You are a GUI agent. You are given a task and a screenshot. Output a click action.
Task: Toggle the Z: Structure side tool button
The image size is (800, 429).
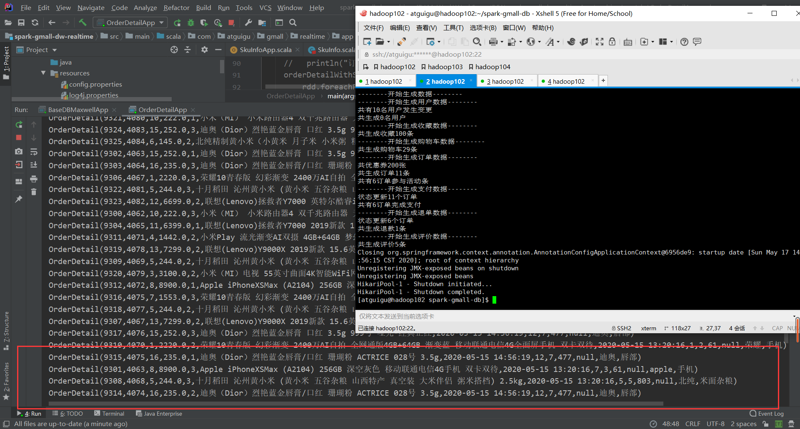pyautogui.click(x=6, y=331)
